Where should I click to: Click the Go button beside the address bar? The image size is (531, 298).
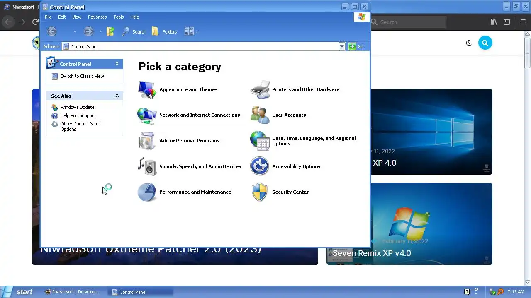[x=356, y=47]
